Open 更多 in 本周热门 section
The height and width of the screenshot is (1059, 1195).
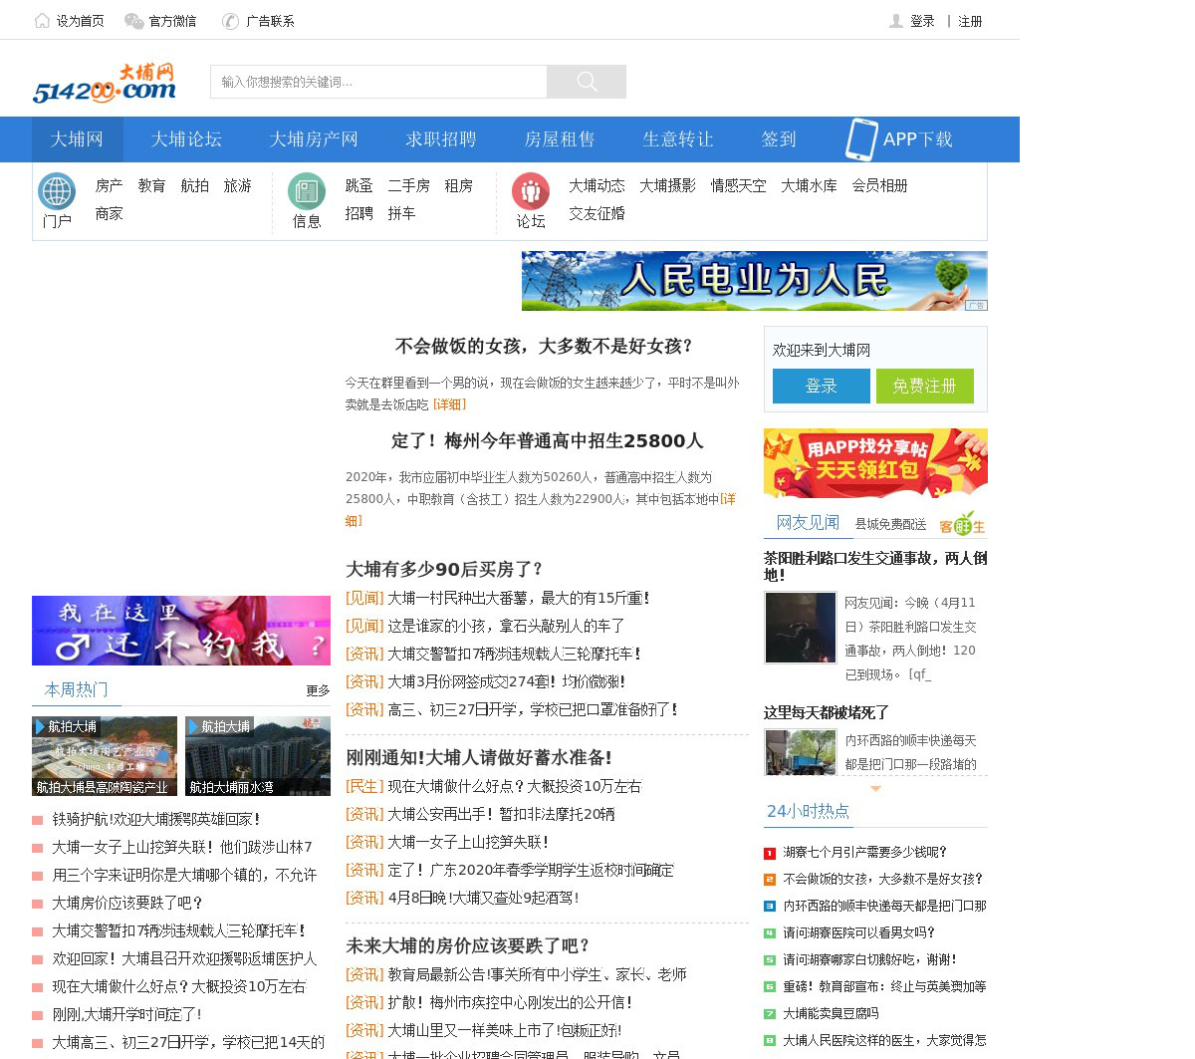pos(318,690)
